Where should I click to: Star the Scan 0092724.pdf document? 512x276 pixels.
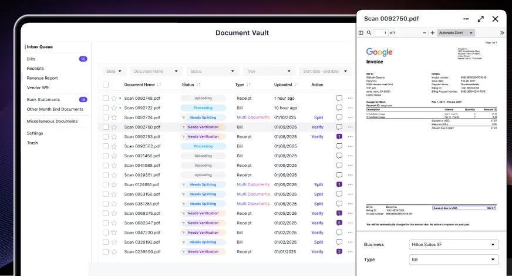(114, 117)
